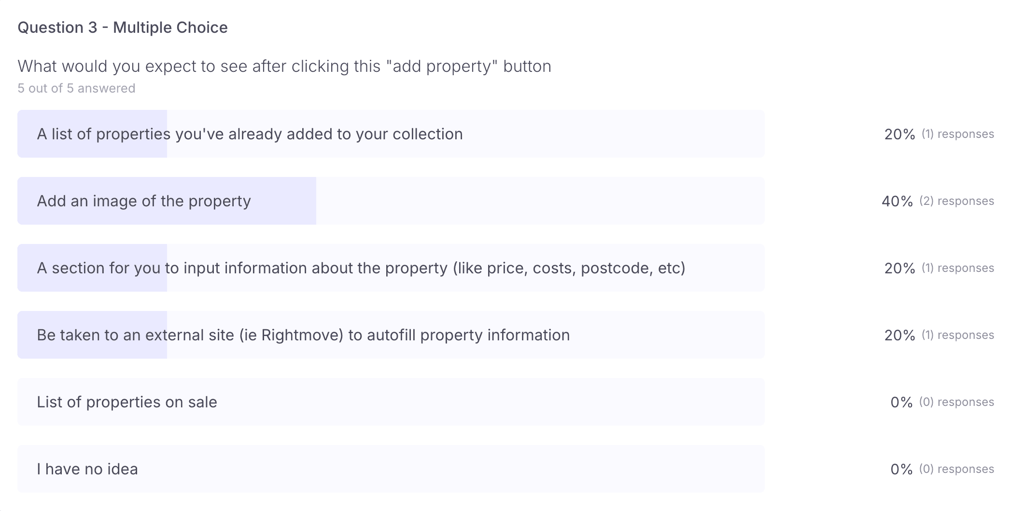Image resolution: width=1010 pixels, height=511 pixels.
Task: Select the 'Be taken to an external site' answer row
Action: coord(391,335)
